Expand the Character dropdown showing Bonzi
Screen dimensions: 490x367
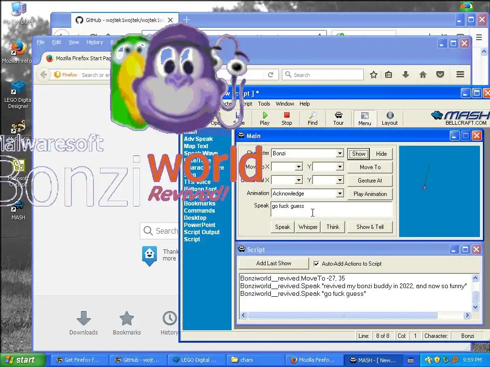tap(340, 153)
